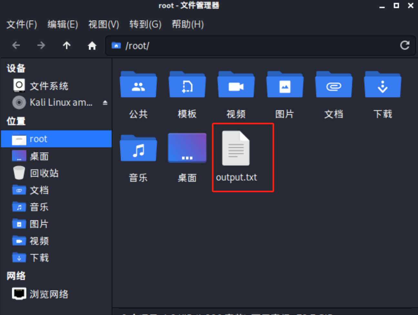Open the 视频 (Videos) folder icon
The image size is (418, 315).
(236, 84)
